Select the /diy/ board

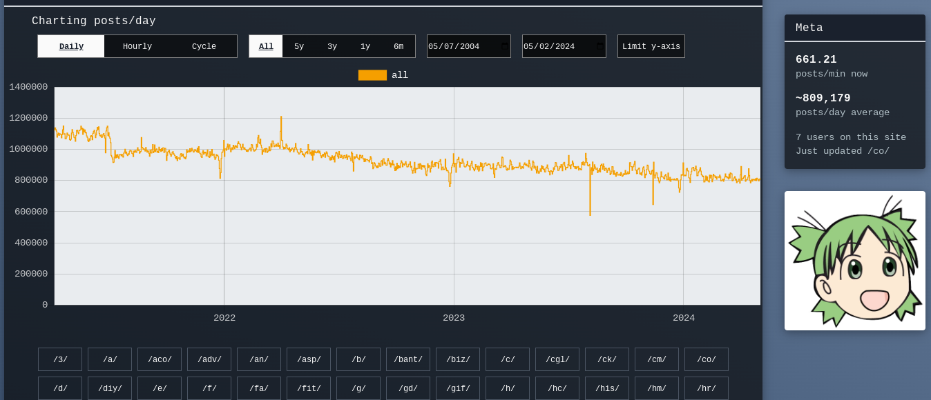tap(110, 388)
